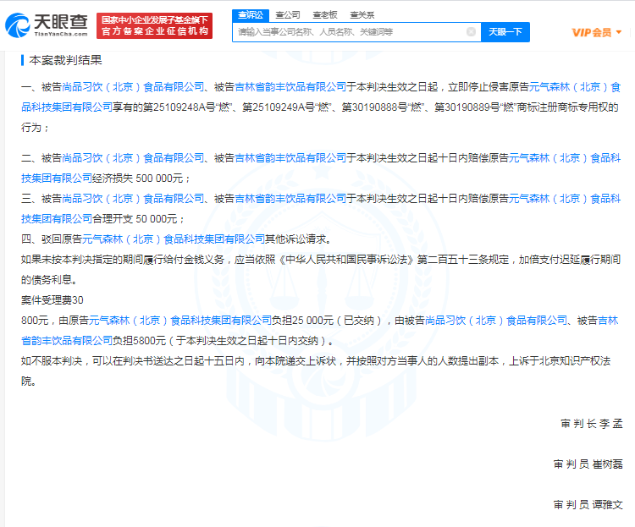Open 元气森林 link before 负担25 000元
The width and height of the screenshot is (635, 527).
coord(180,321)
